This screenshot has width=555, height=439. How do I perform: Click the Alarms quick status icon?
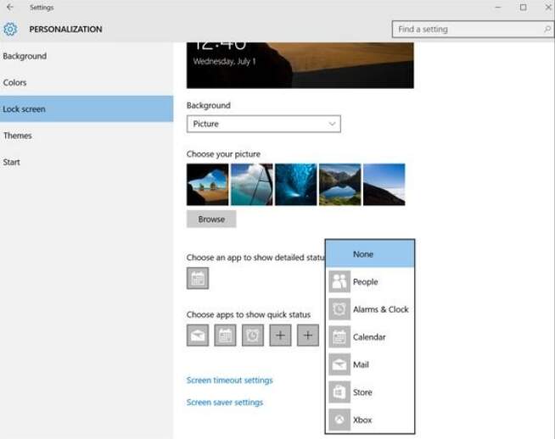click(x=253, y=336)
